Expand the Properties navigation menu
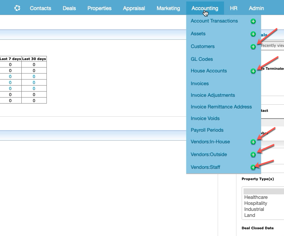The height and width of the screenshot is (236, 284). tap(99, 8)
